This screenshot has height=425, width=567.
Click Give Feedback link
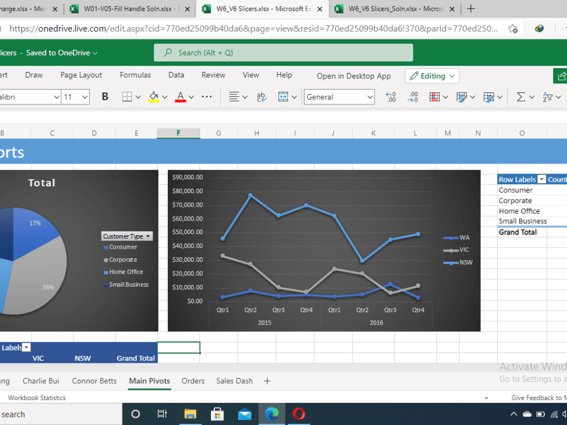click(539, 398)
